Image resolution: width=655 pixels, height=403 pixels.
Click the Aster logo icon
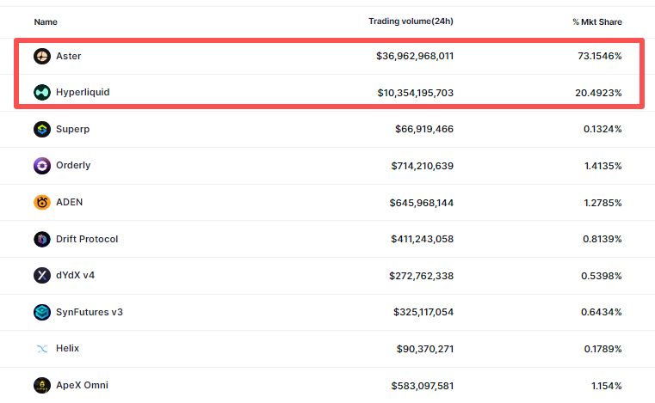pos(42,56)
